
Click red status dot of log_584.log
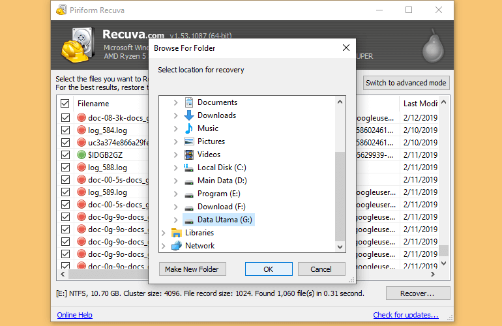(81, 130)
